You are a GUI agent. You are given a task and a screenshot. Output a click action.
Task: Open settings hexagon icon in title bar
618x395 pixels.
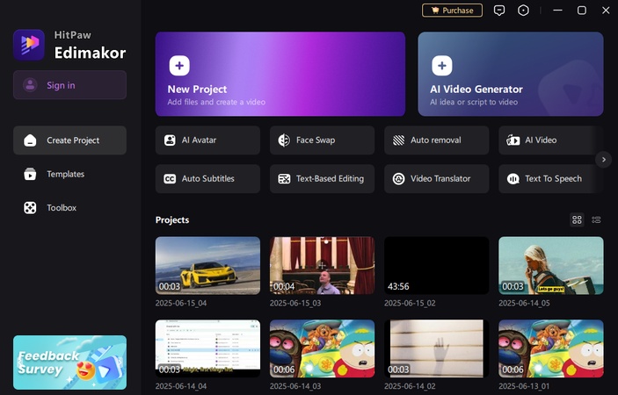click(x=524, y=11)
